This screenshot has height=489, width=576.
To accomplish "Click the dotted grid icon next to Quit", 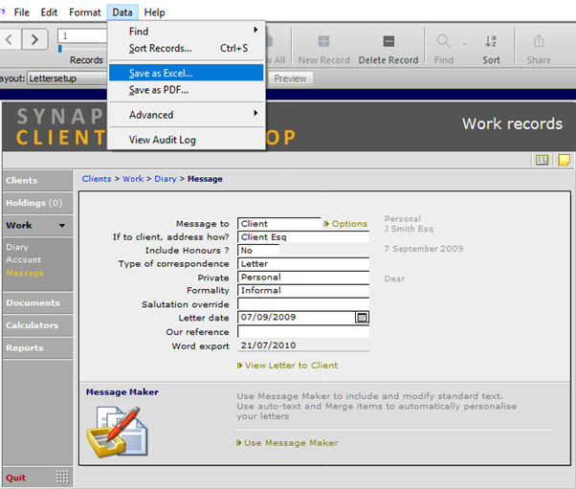I will pos(62,477).
